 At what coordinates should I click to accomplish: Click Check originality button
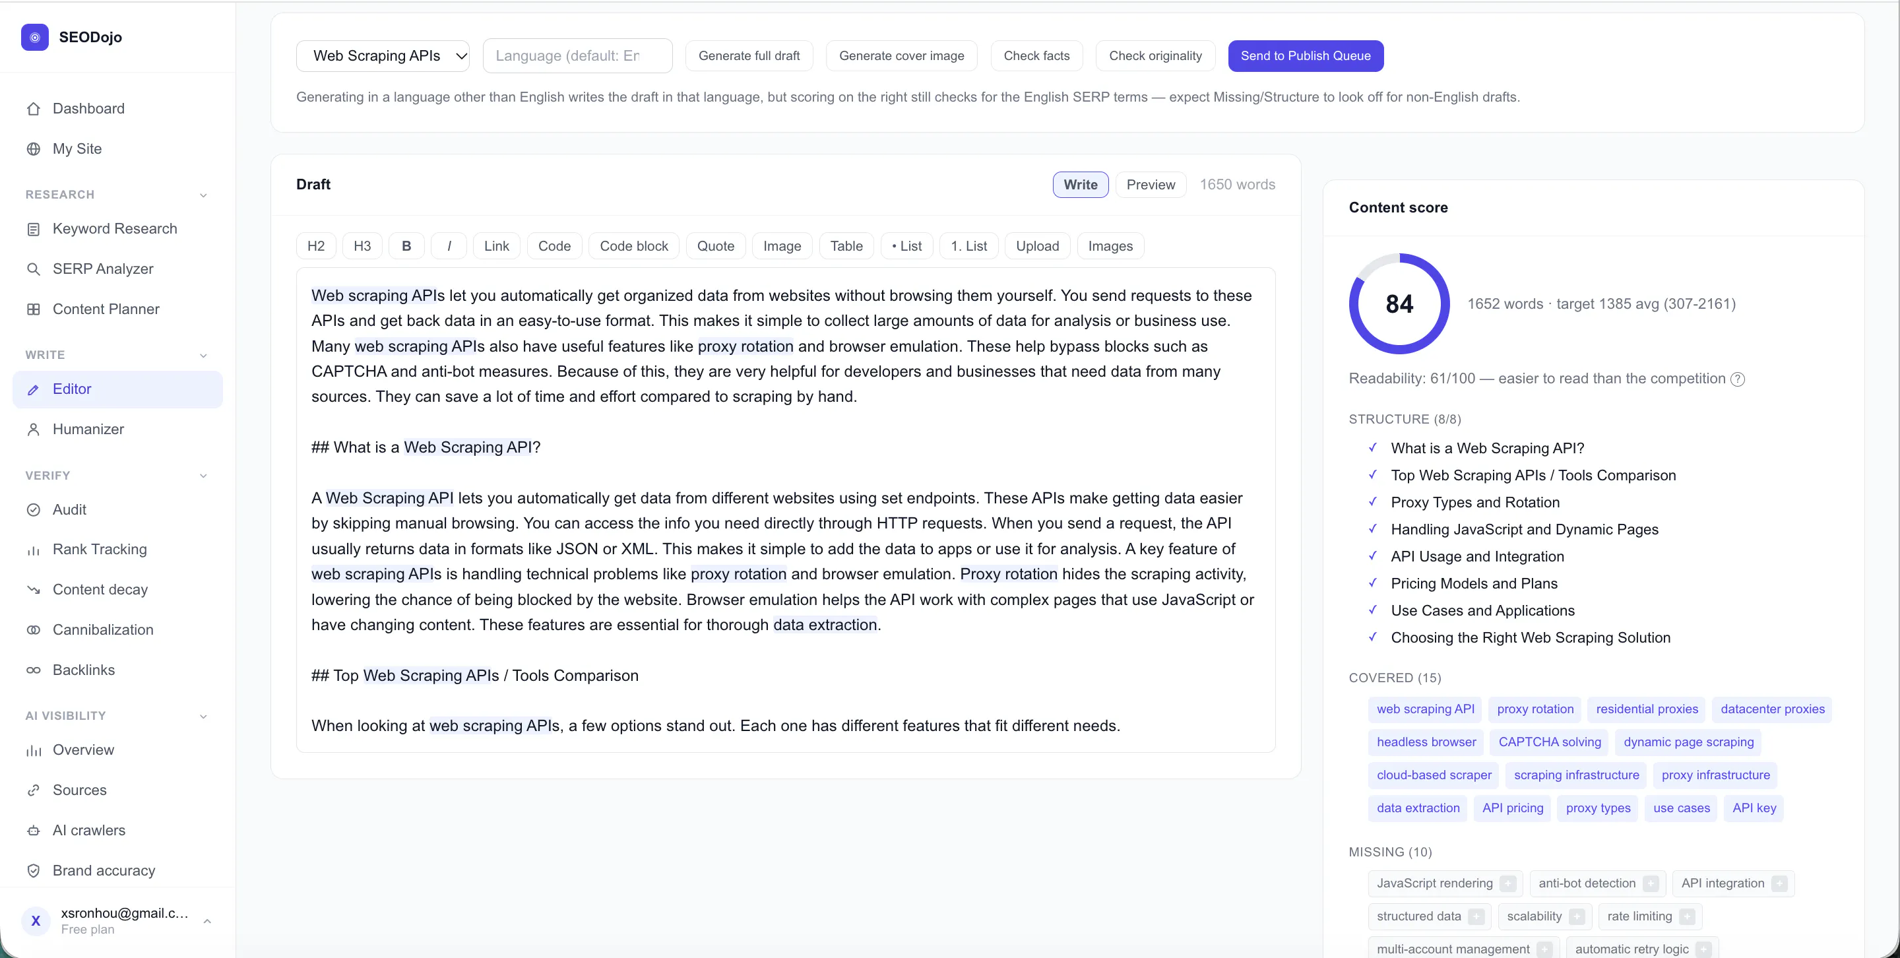(1155, 56)
